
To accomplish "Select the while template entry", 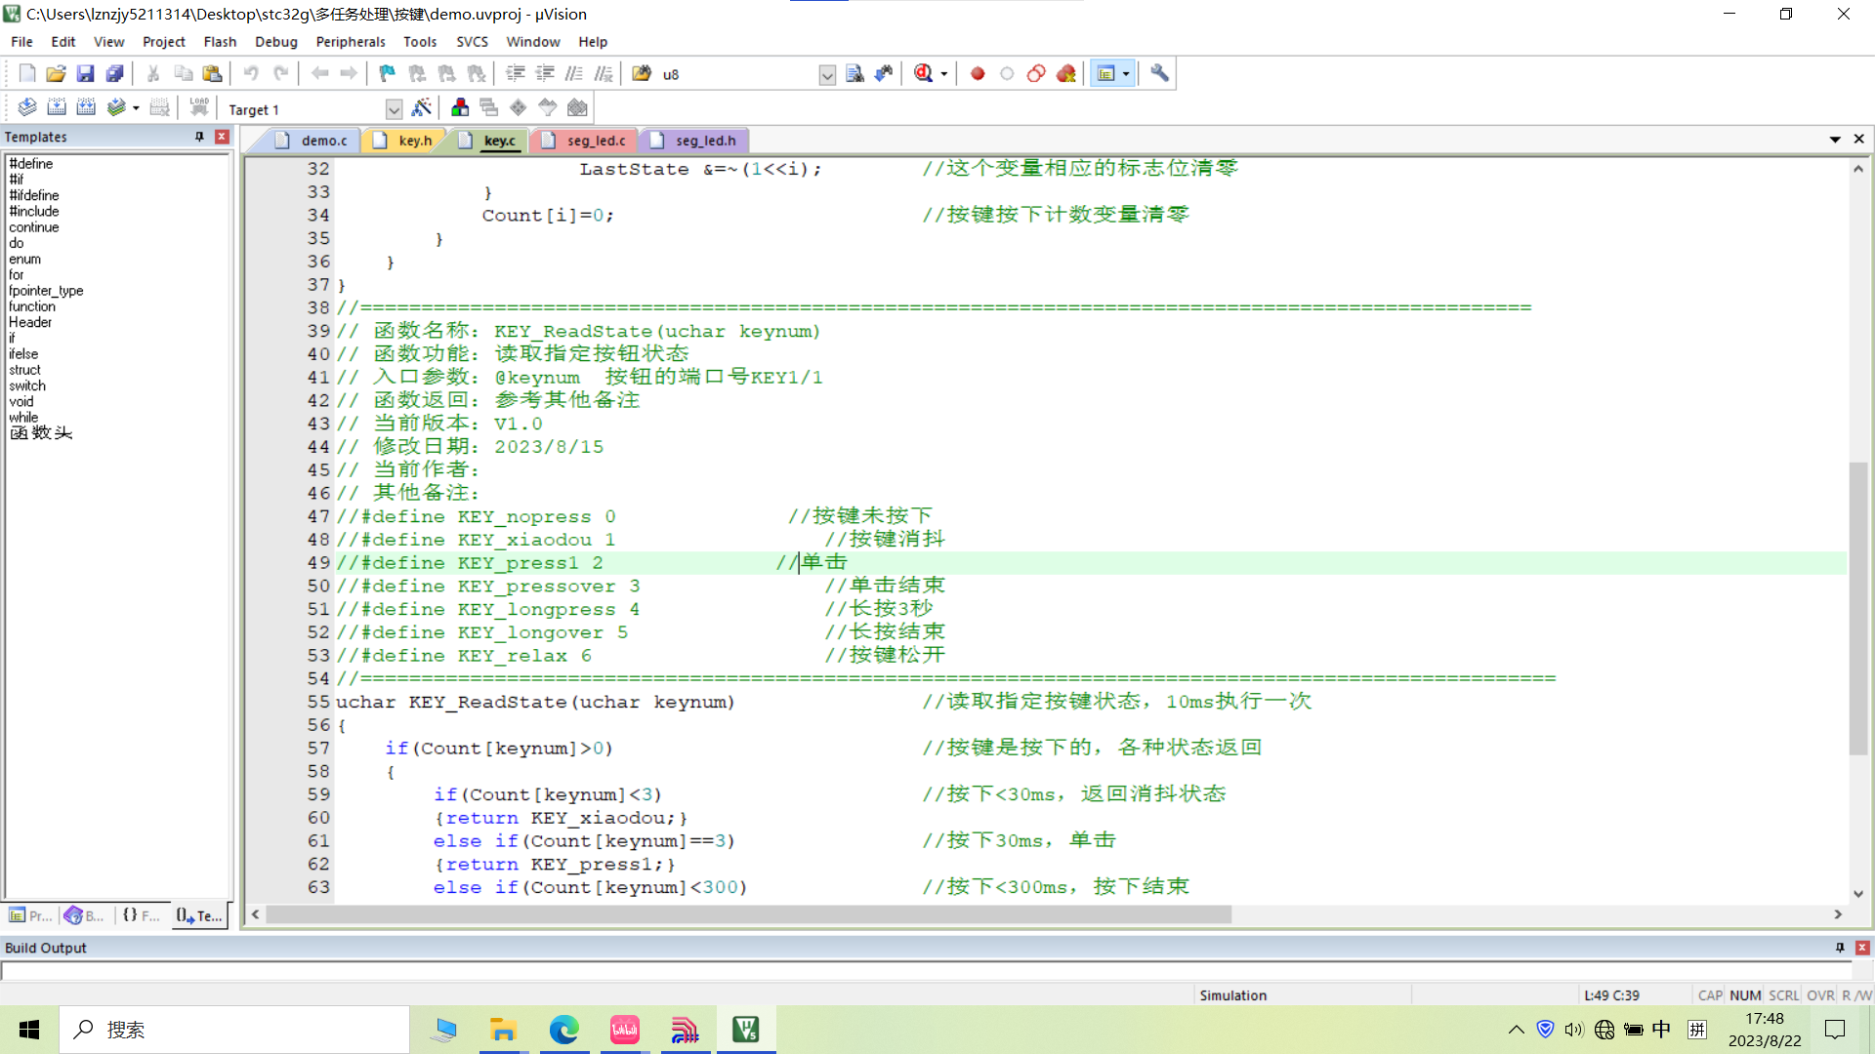I will tap(23, 417).
